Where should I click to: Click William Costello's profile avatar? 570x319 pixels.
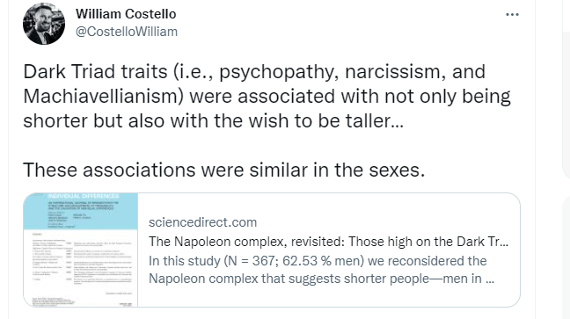point(44,24)
